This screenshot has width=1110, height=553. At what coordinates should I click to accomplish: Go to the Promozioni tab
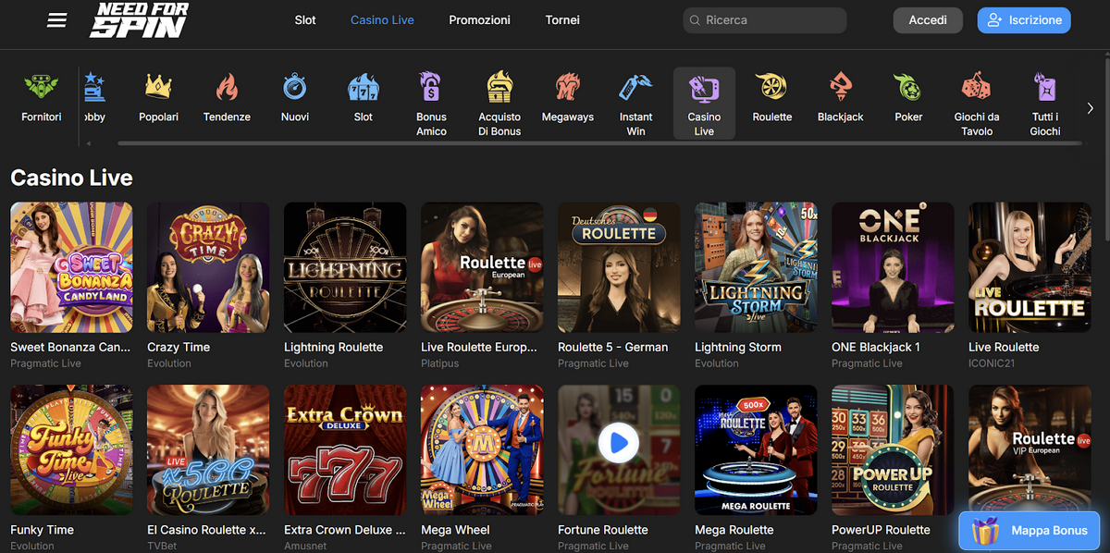tap(479, 19)
